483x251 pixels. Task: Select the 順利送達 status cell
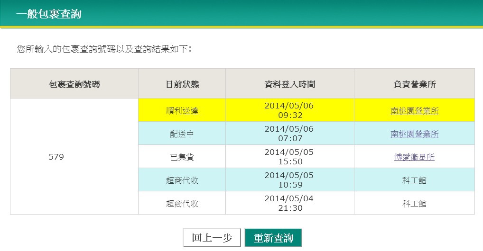[x=182, y=110]
